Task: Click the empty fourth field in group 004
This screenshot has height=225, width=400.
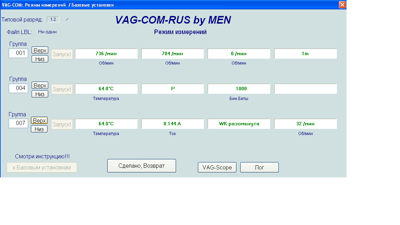Action: pyautogui.click(x=305, y=89)
